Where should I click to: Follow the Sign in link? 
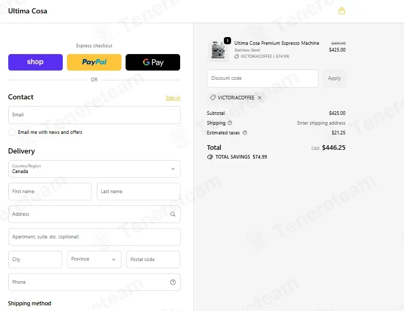pos(173,98)
